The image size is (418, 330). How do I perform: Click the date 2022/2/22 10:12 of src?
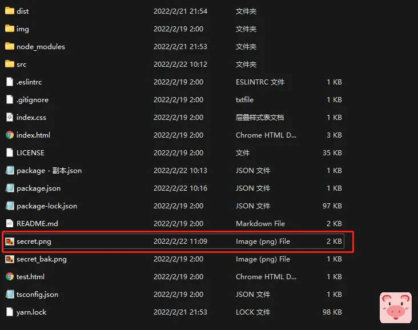tap(180, 65)
